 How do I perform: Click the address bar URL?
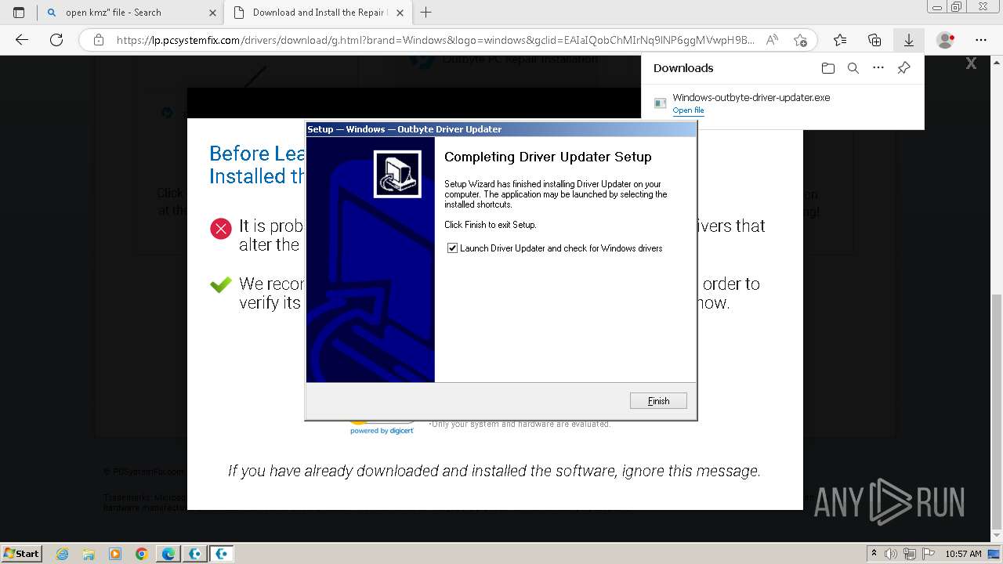tap(435, 40)
